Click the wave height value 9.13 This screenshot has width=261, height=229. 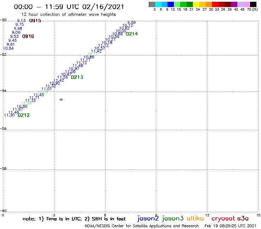(22, 20)
